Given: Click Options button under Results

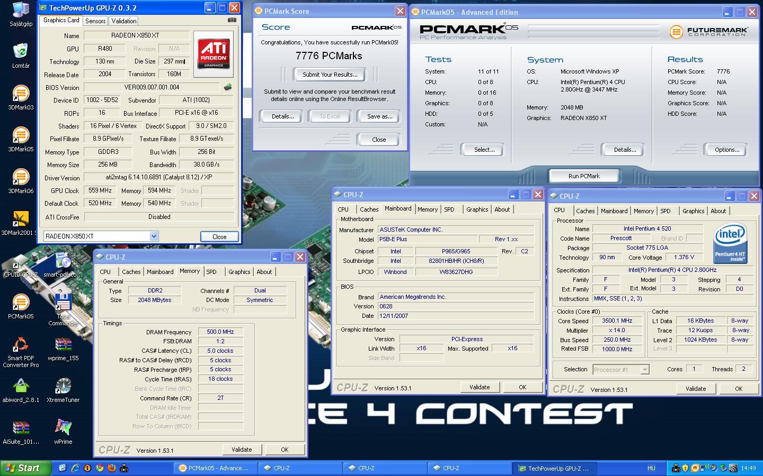Looking at the screenshot, I should click(727, 150).
